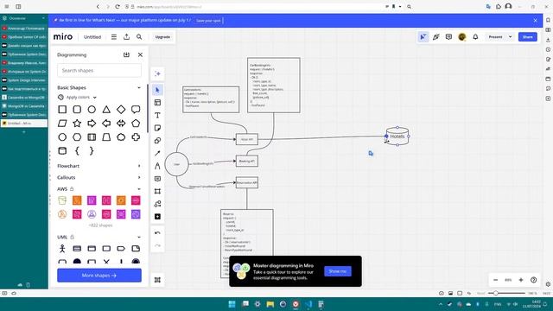Click the Present button
Image resolution: width=553 pixels, height=311 pixels.
495,36
